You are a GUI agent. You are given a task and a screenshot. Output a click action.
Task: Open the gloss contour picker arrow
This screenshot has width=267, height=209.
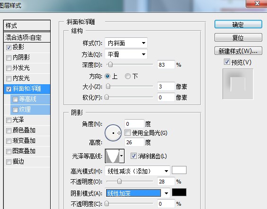click(122, 156)
